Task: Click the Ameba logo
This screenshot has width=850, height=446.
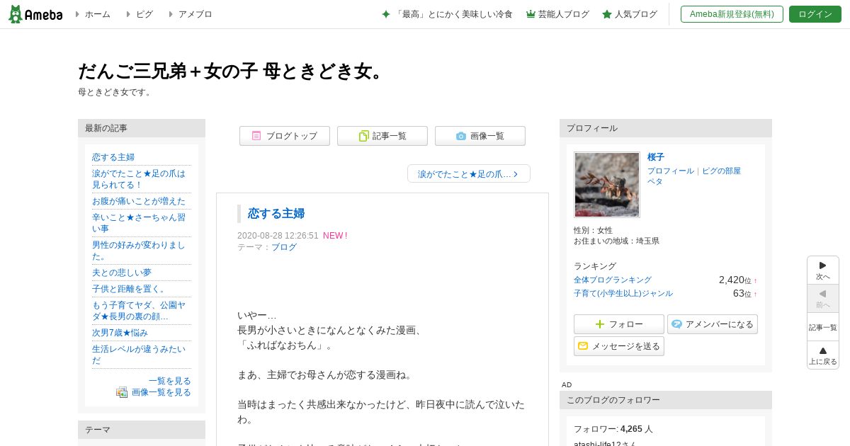Action: coord(35,14)
